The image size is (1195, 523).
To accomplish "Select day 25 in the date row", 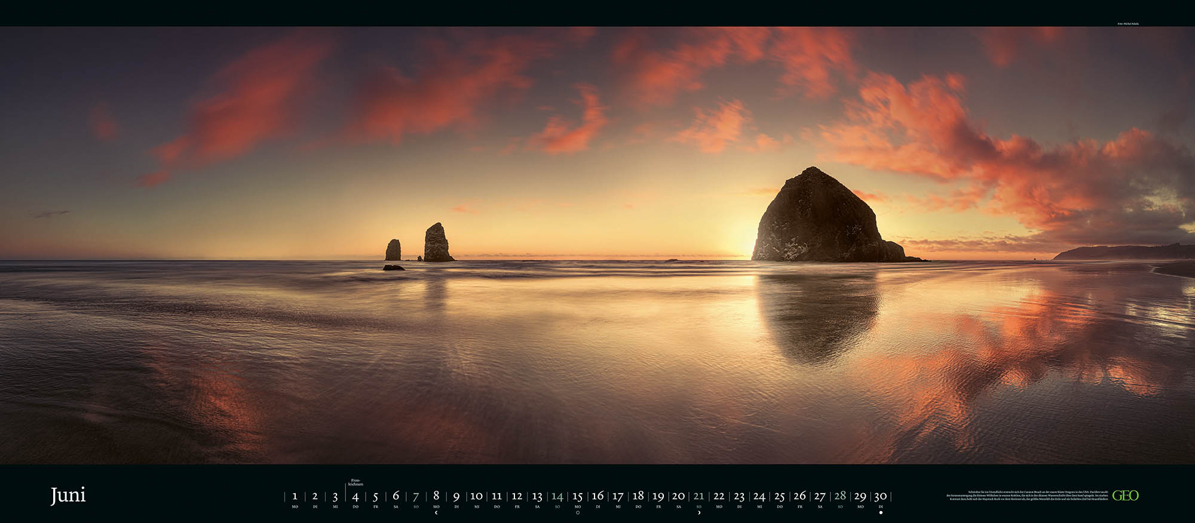I will click(x=780, y=496).
